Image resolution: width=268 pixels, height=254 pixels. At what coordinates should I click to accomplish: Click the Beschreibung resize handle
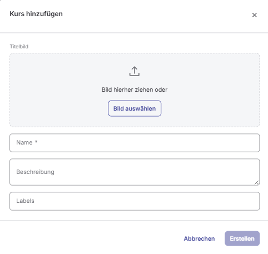(x=256, y=183)
